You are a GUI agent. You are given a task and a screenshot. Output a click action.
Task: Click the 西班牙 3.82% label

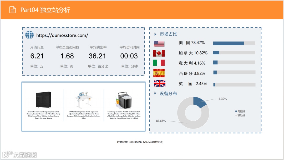(x=192, y=73)
